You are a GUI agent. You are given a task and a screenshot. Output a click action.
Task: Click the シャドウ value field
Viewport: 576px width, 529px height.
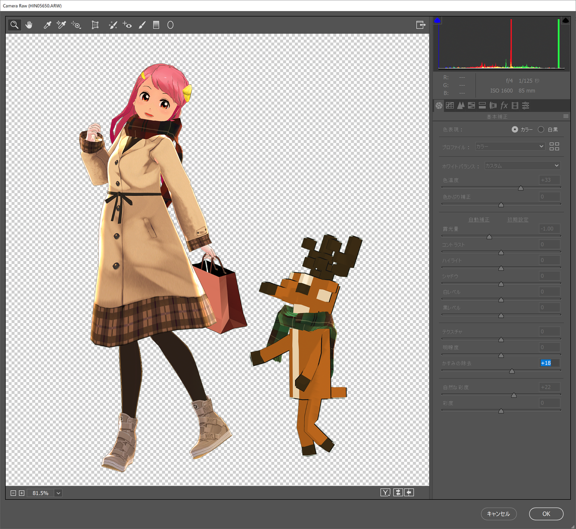pos(550,276)
